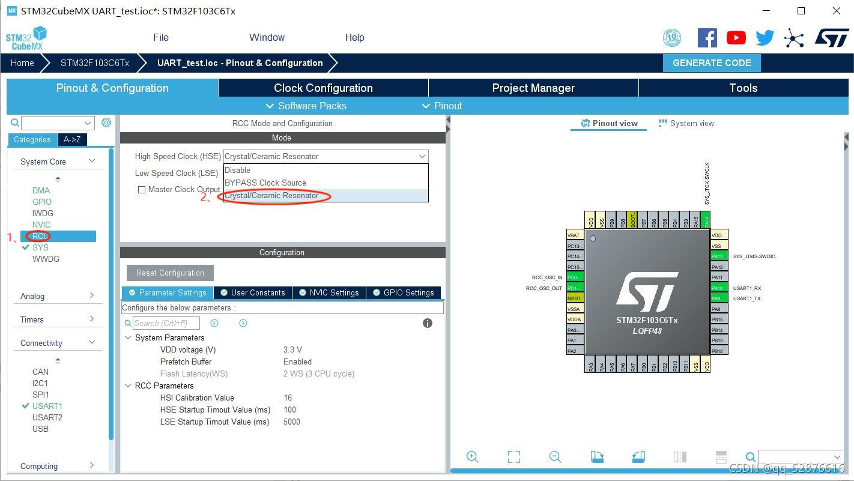This screenshot has width=854, height=481.
Task: Click Reset Configuration button
Action: (x=170, y=273)
